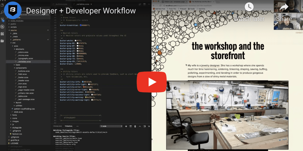Maximize the panel with the chevron-up icon
Image resolution: width=303 pixels, height=151 pixels.
tap(140, 126)
